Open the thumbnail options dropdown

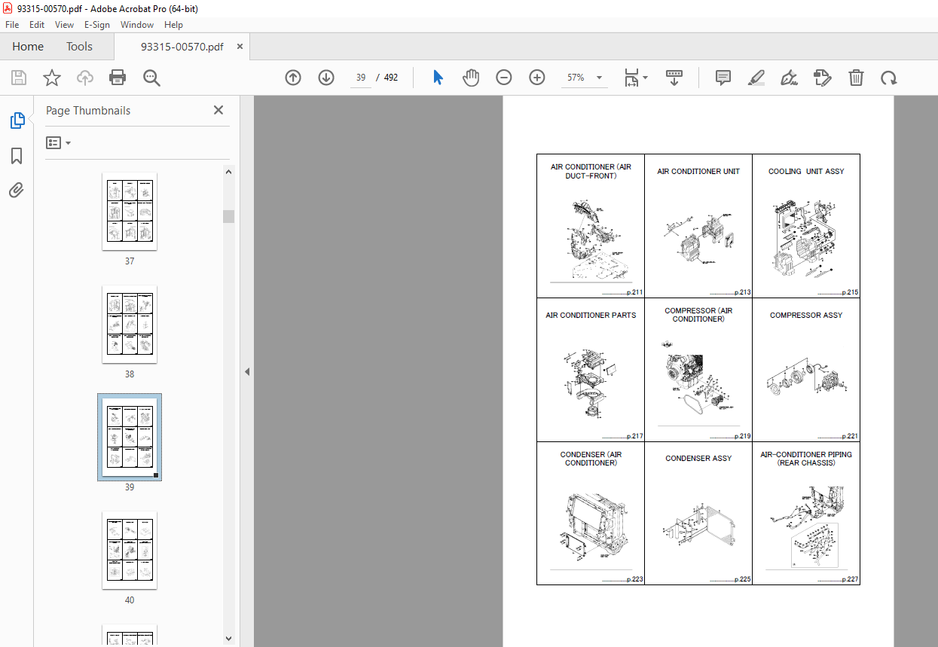pos(58,142)
